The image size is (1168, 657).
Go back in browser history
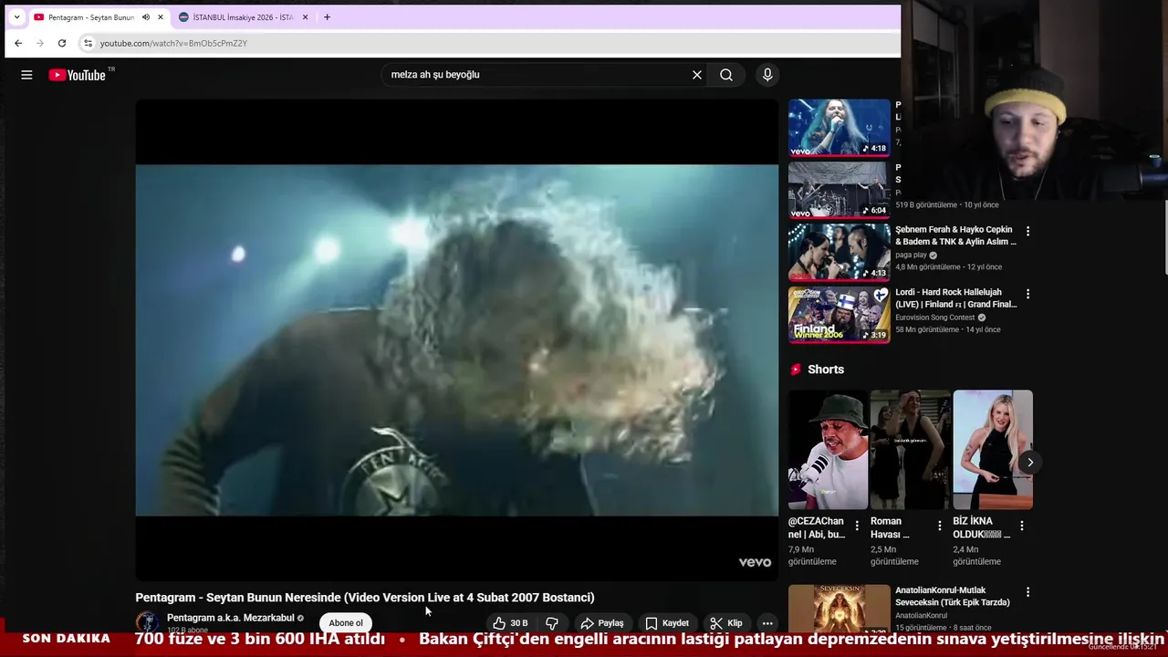click(18, 43)
